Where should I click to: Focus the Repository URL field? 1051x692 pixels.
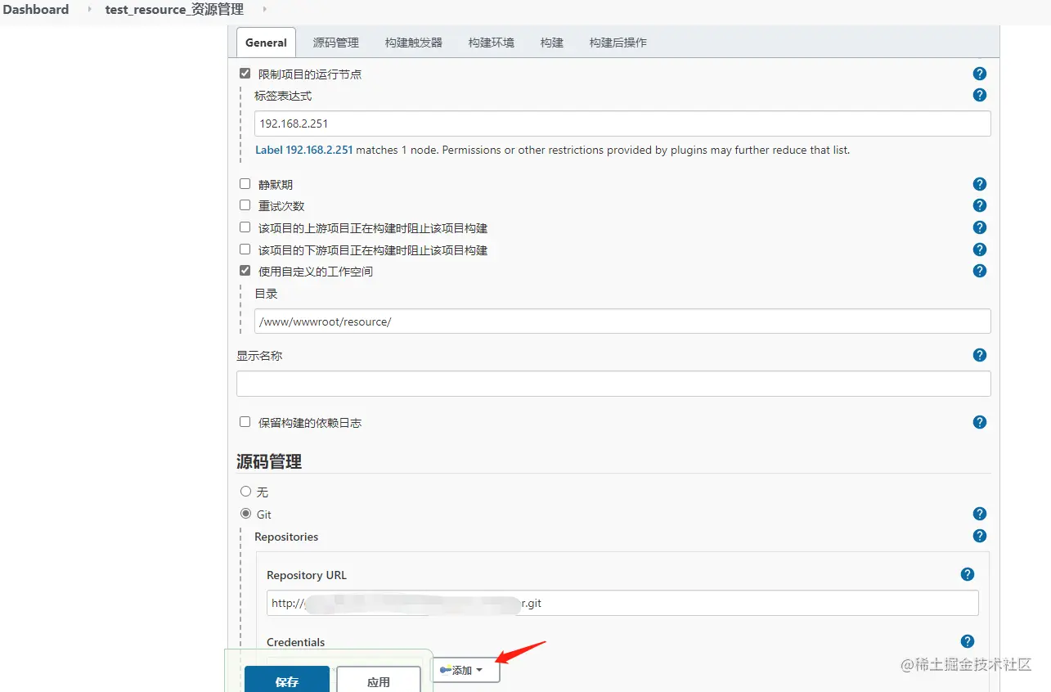622,603
